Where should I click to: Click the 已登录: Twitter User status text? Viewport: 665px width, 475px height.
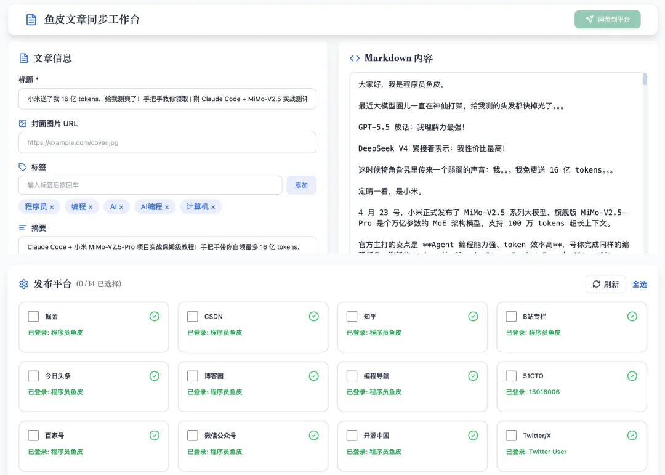(536, 452)
